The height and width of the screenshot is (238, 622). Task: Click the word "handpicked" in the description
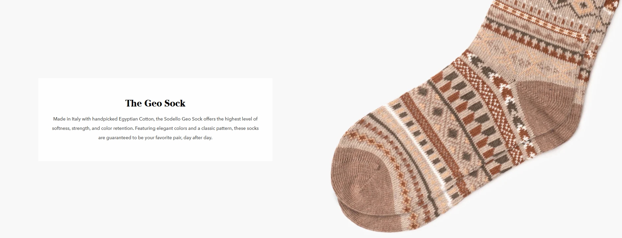pyautogui.click(x=105, y=119)
